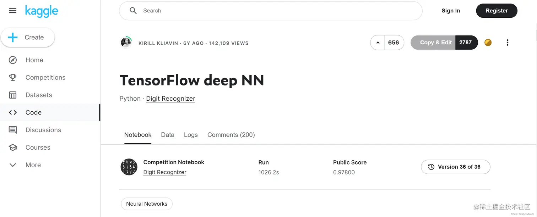Click the Kaggle logo
The image size is (537, 217).
[x=42, y=11]
